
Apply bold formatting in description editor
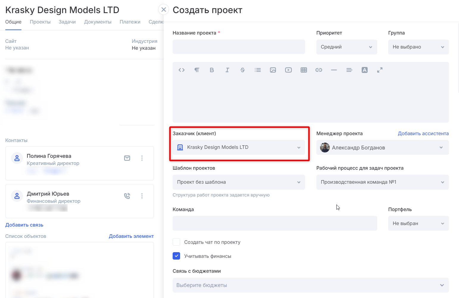tap(212, 70)
